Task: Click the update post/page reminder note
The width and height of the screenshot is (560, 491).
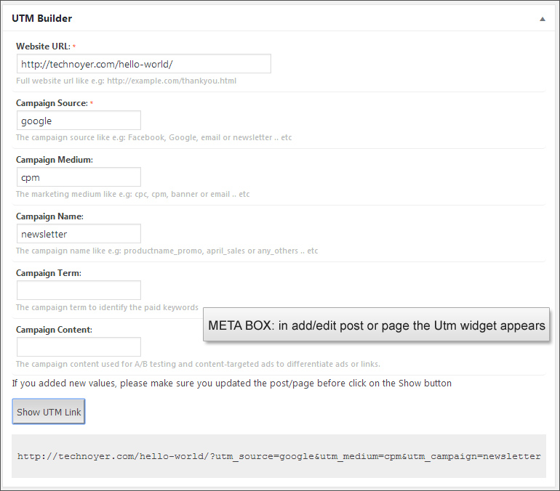Action: click(x=232, y=383)
